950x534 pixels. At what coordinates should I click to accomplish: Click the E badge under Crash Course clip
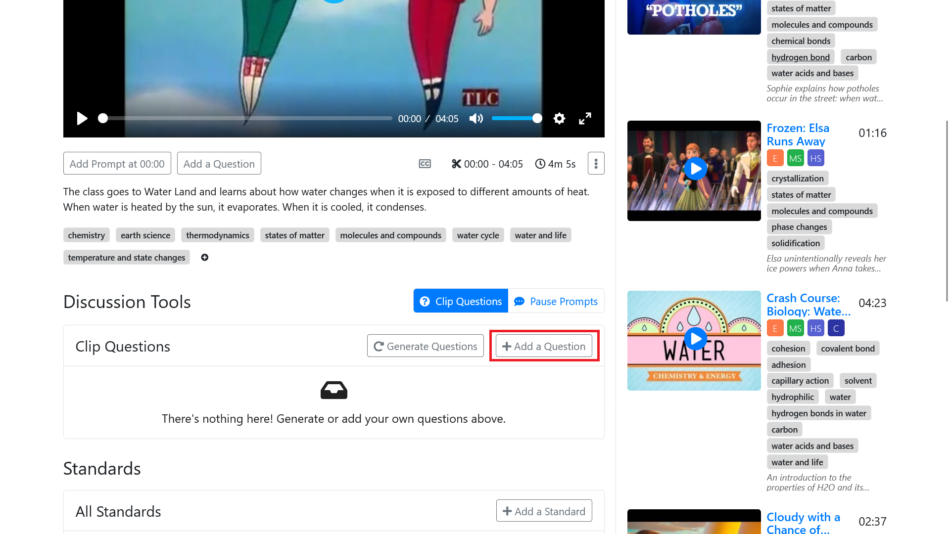click(x=775, y=328)
